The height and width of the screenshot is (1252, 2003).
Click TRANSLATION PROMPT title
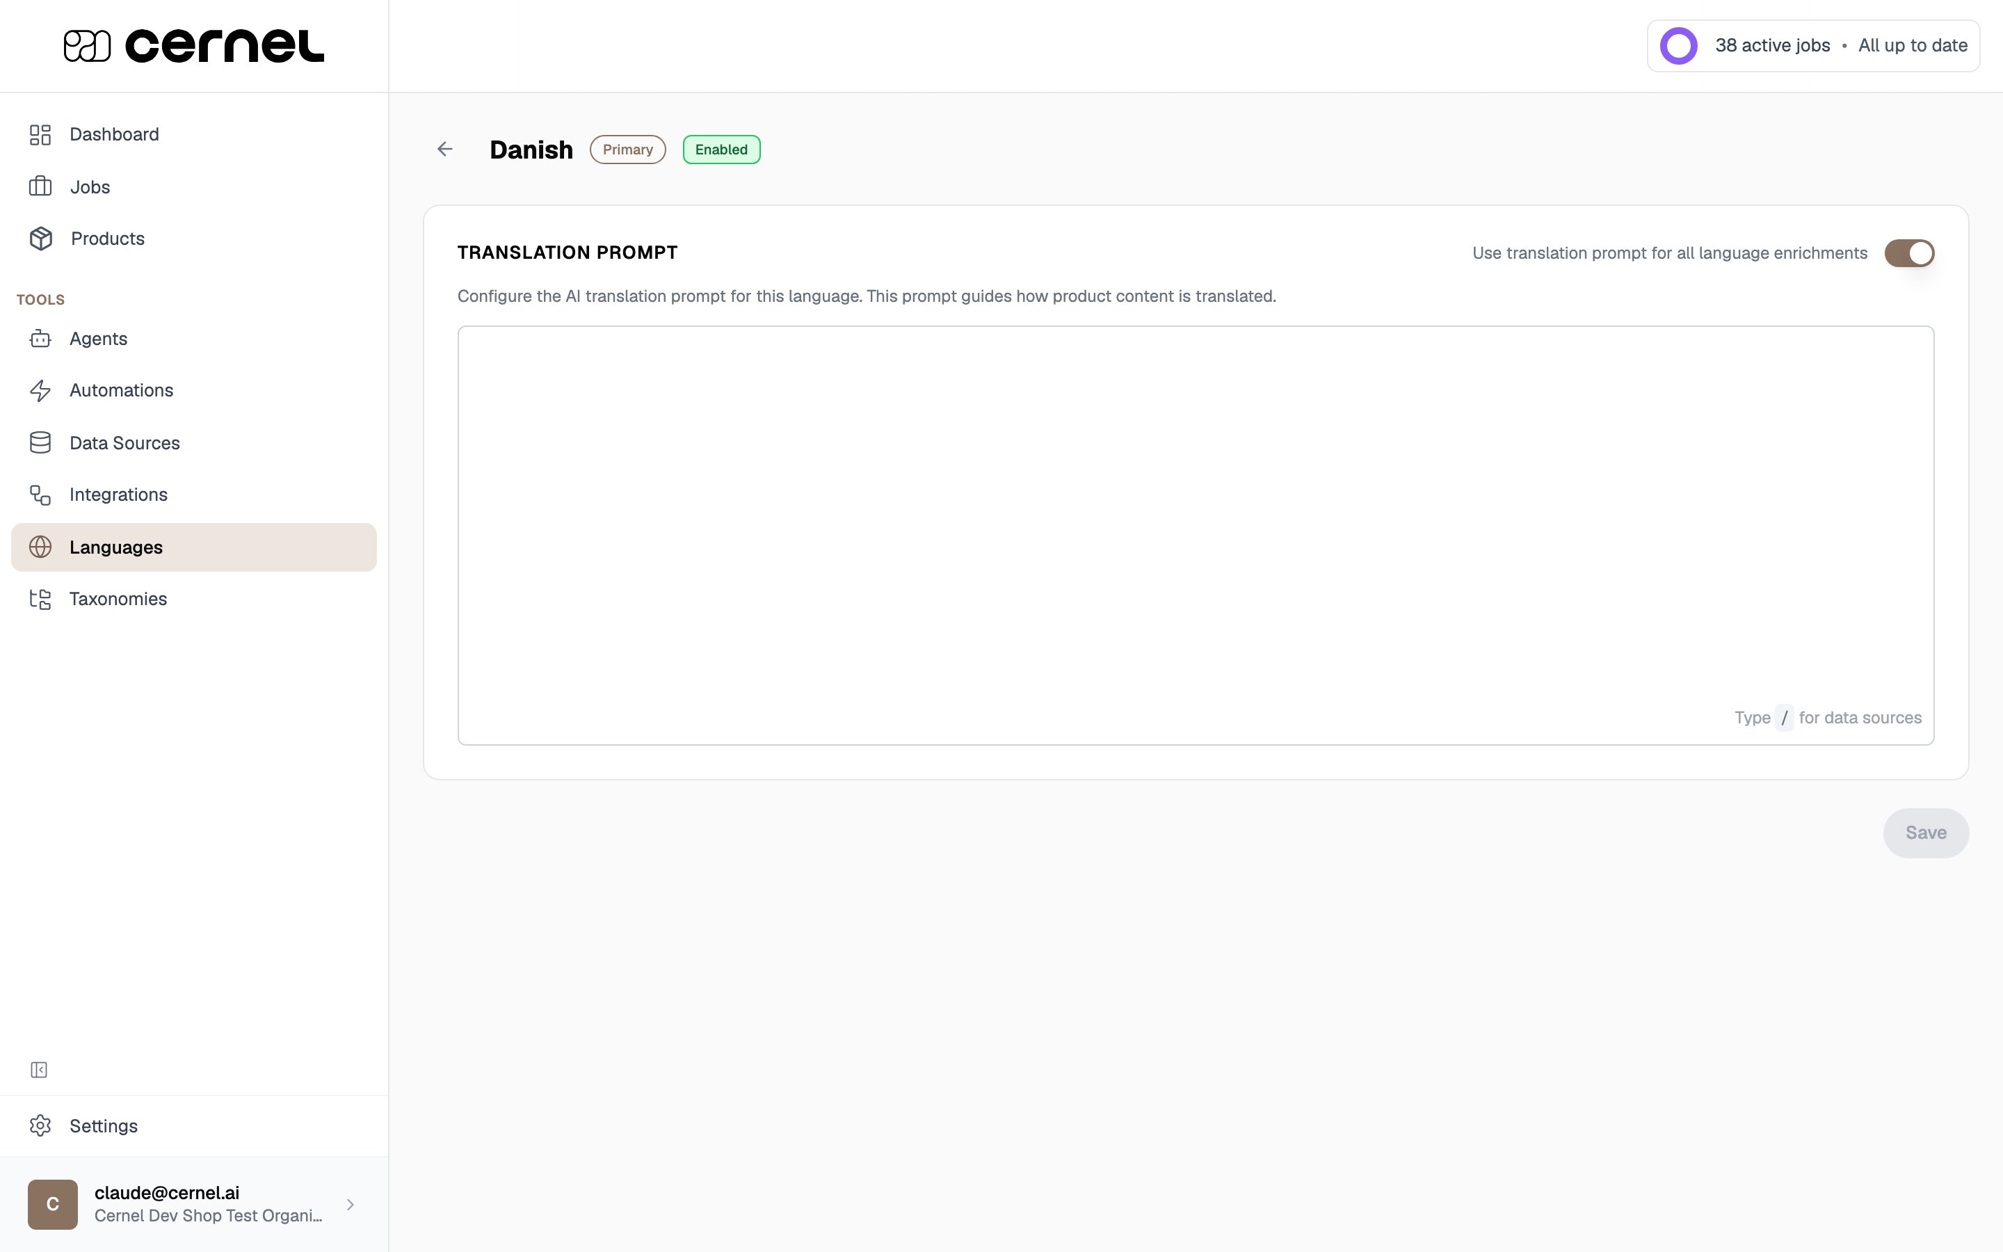(x=567, y=252)
